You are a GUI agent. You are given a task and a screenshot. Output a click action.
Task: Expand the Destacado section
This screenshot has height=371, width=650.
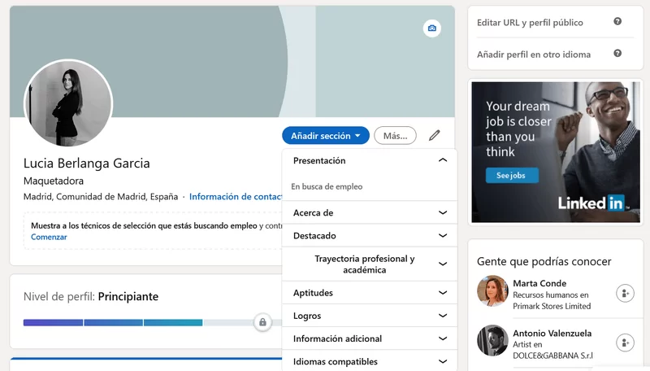coord(442,236)
